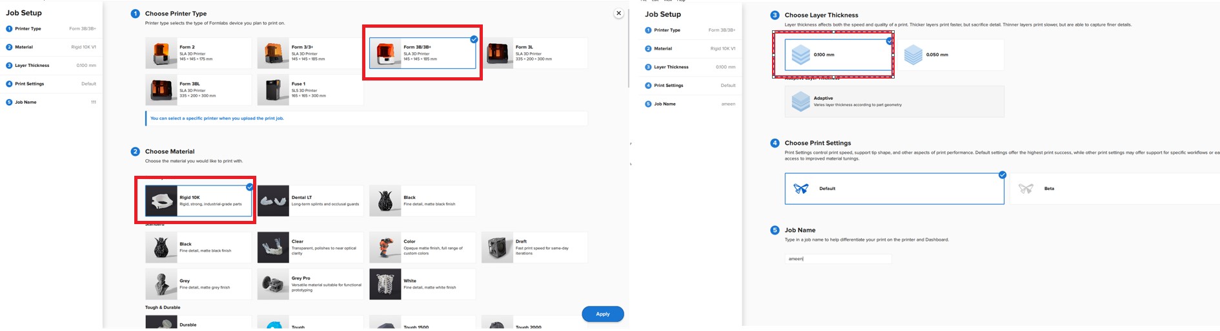
Task: Select the Clear resin jaw thumbnail
Action: 273,247
